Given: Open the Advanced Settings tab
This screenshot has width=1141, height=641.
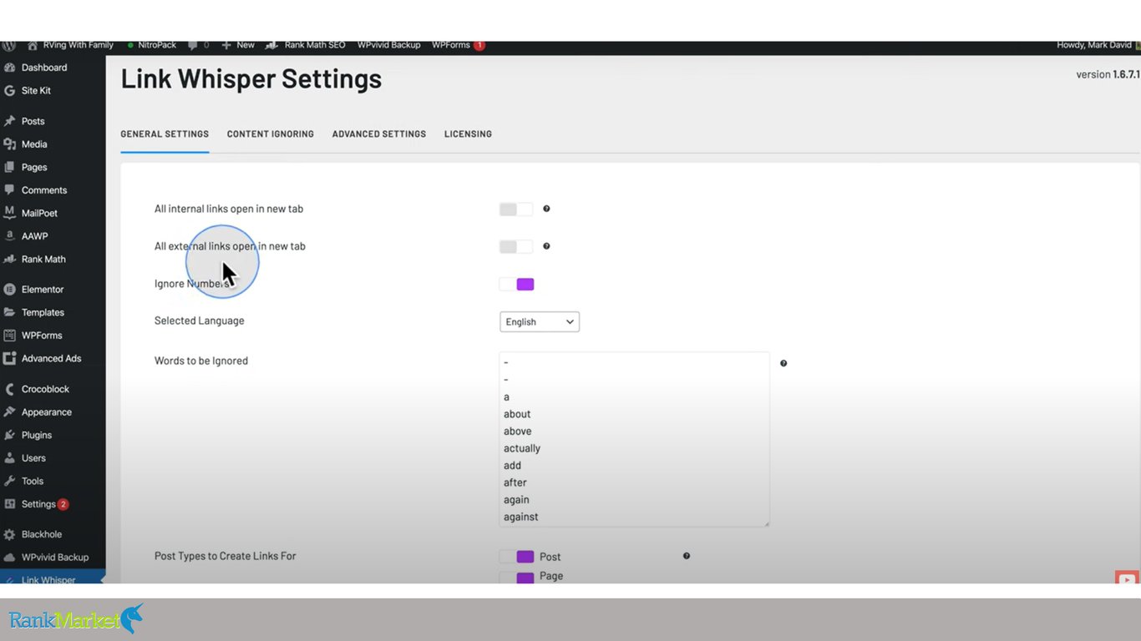Looking at the screenshot, I should point(379,134).
